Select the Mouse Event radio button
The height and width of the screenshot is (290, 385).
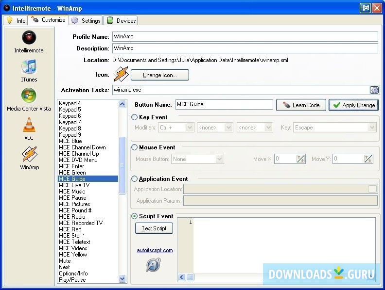coord(134,147)
